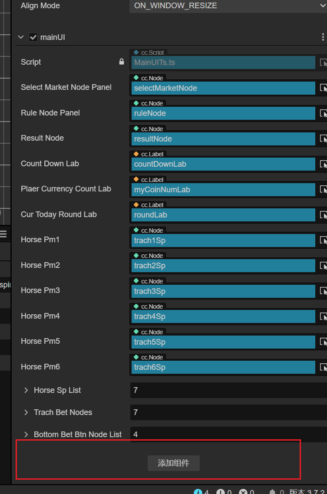Expand the Bottom Bet Btn Node List
This screenshot has height=494, width=327.
point(26,435)
